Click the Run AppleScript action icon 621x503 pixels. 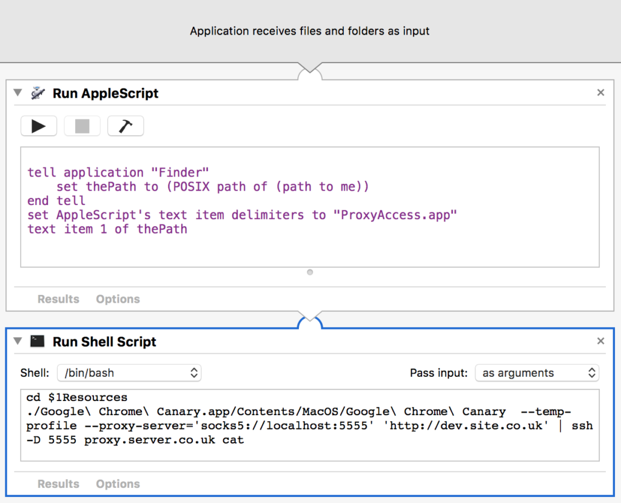(38, 93)
